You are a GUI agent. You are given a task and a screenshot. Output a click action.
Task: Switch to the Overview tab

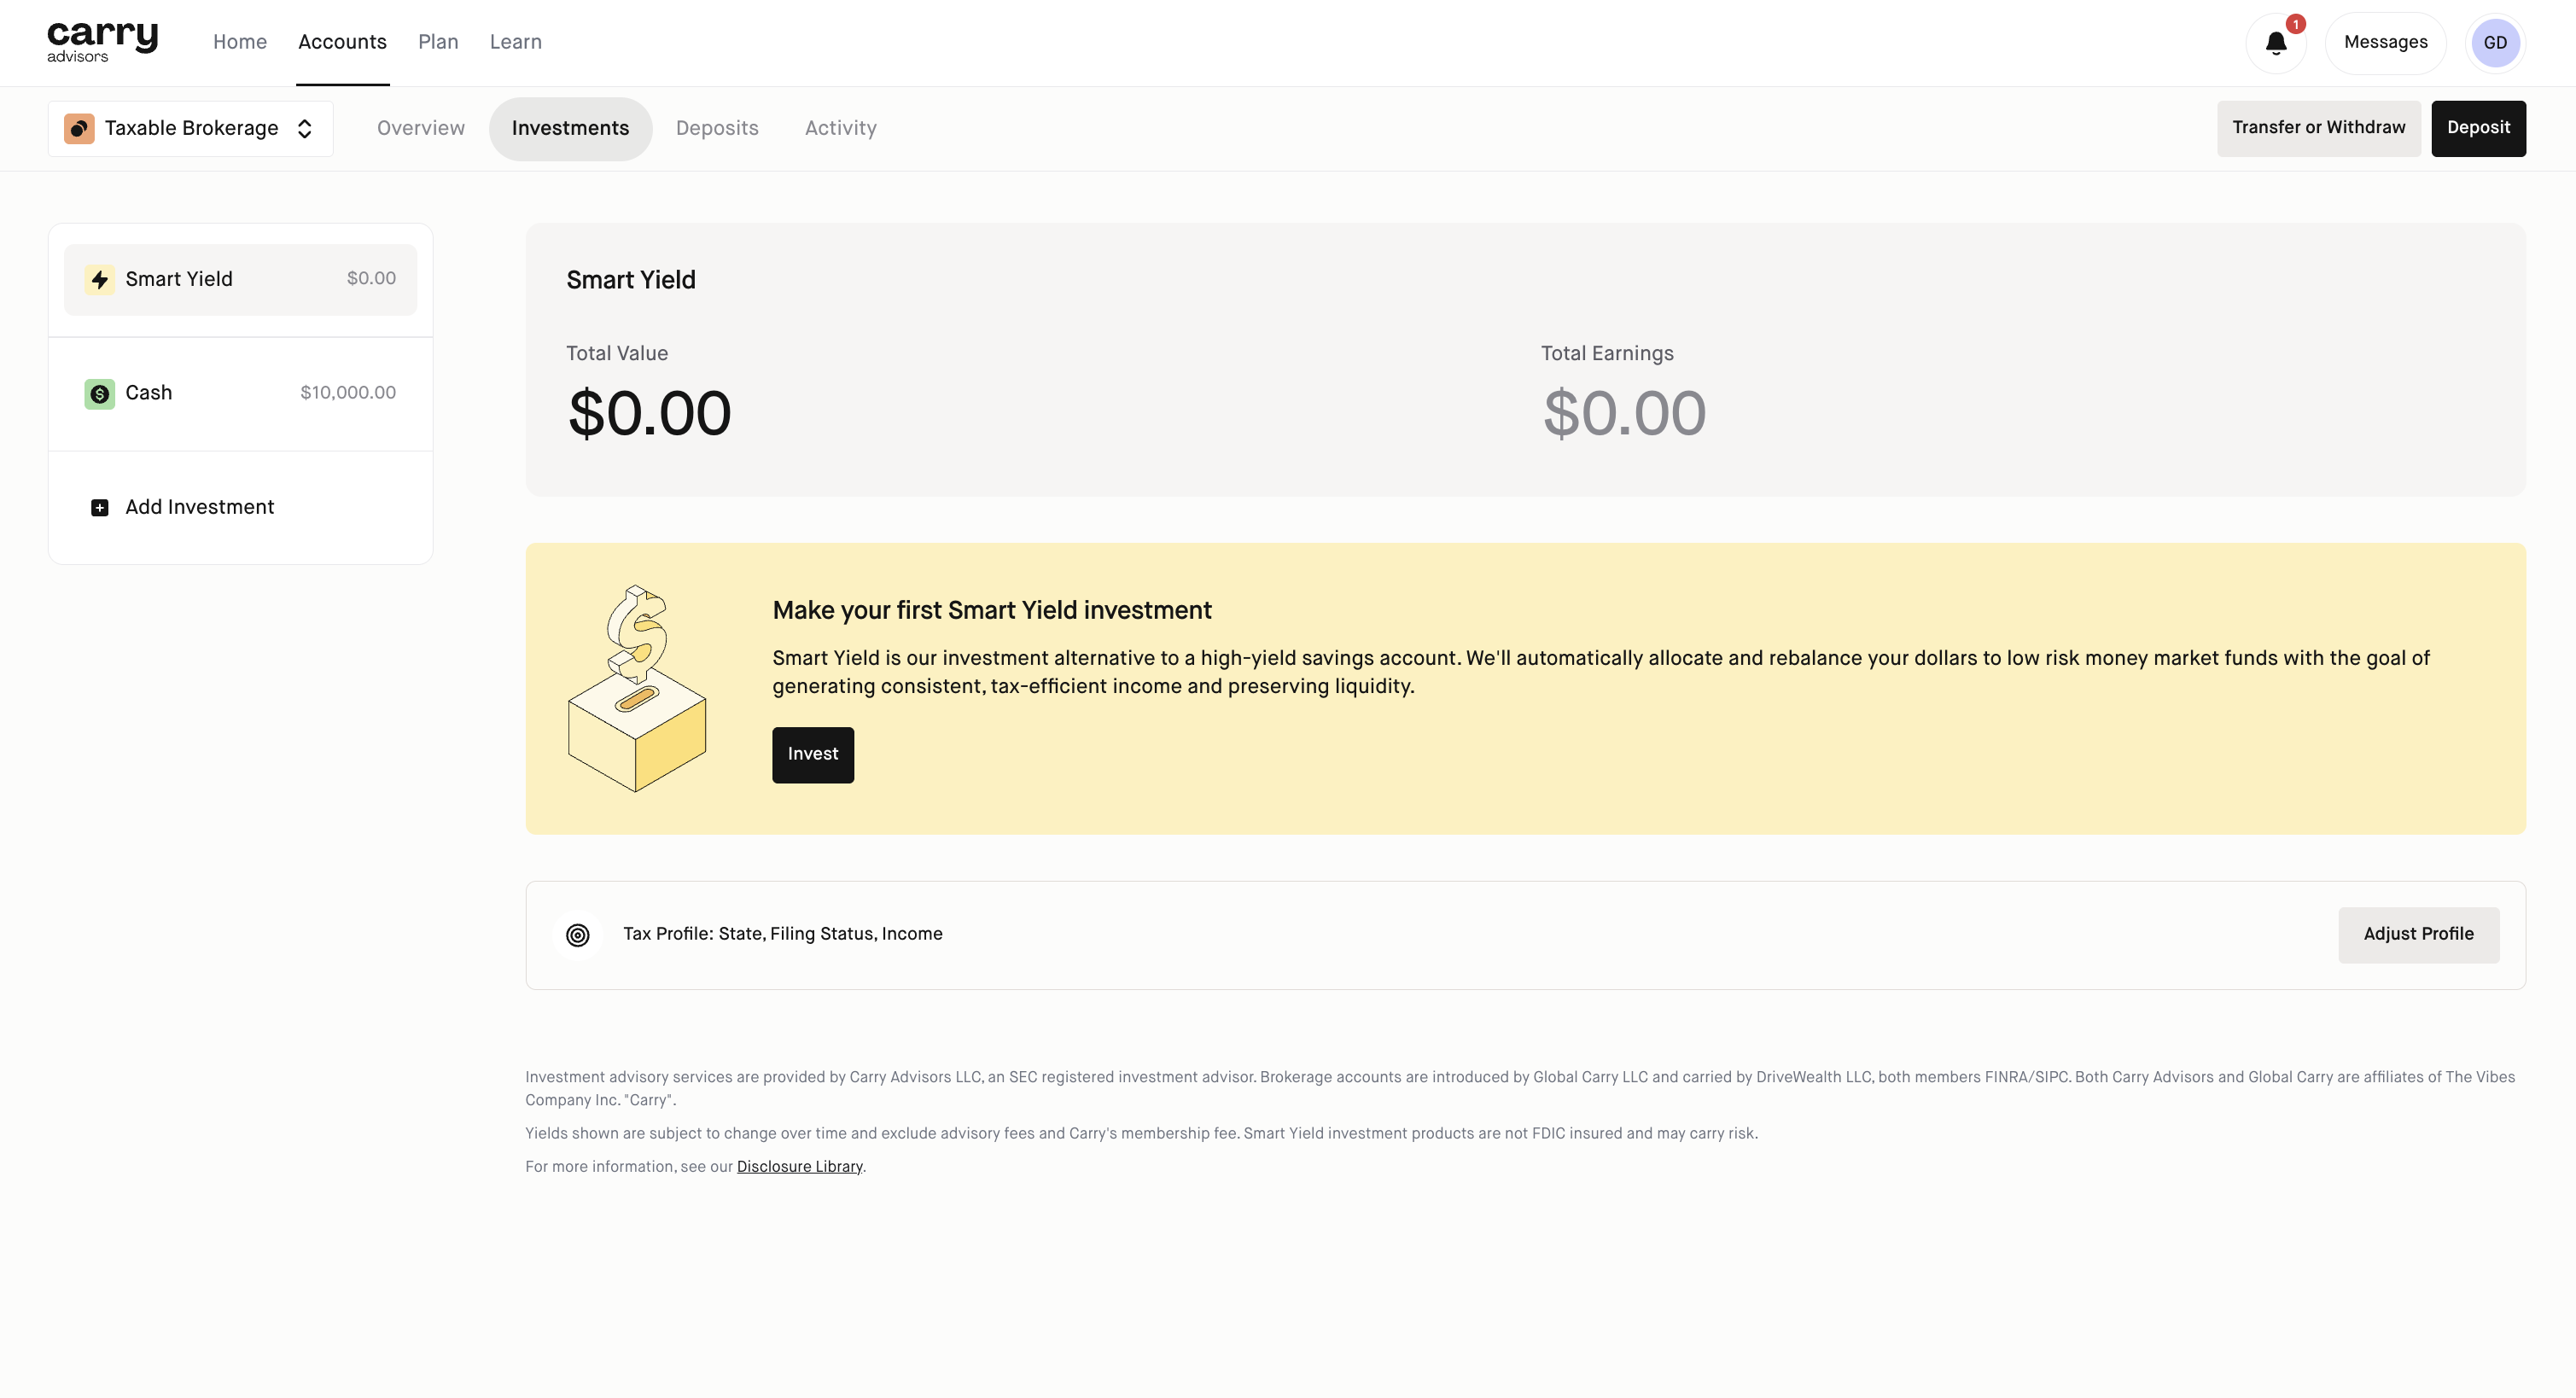(x=421, y=129)
